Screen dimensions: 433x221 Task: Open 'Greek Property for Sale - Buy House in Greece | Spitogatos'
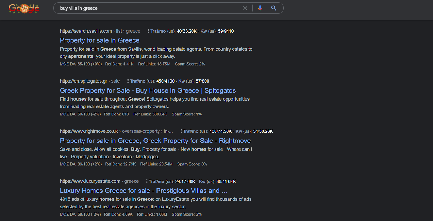pos(148,90)
